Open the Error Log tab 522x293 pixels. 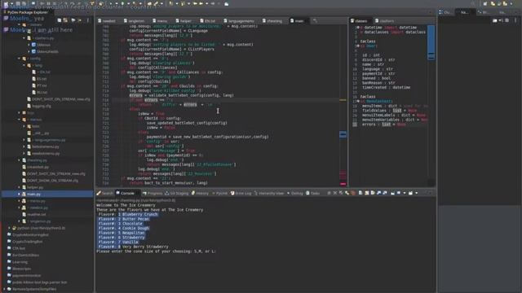(241, 193)
